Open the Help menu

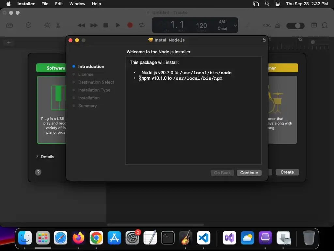click(96, 4)
